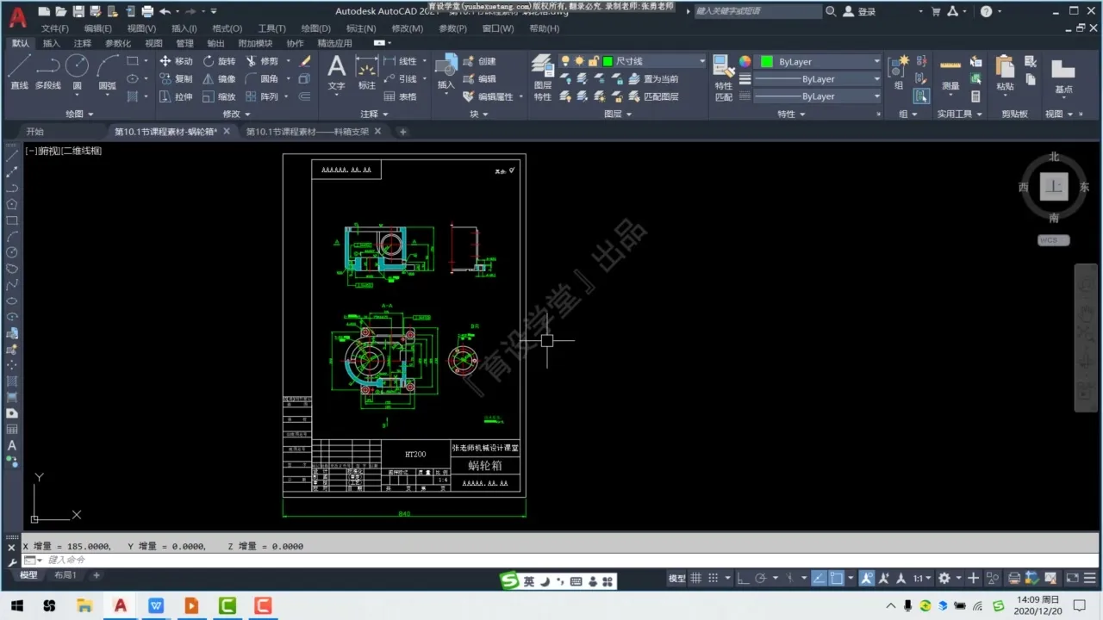This screenshot has width=1103, height=620.
Task: Click the 镜像 (Mirror) tool
Action: click(219, 79)
